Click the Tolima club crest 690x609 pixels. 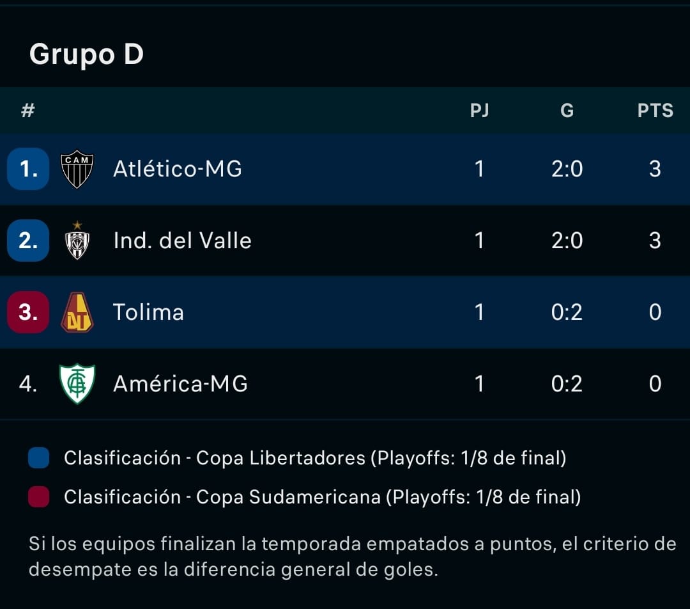tap(77, 313)
